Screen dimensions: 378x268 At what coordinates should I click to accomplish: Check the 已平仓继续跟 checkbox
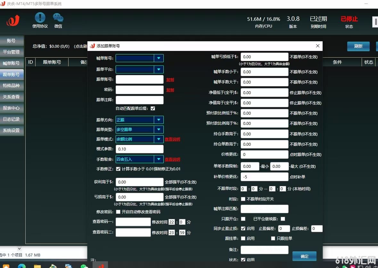tap(282, 219)
